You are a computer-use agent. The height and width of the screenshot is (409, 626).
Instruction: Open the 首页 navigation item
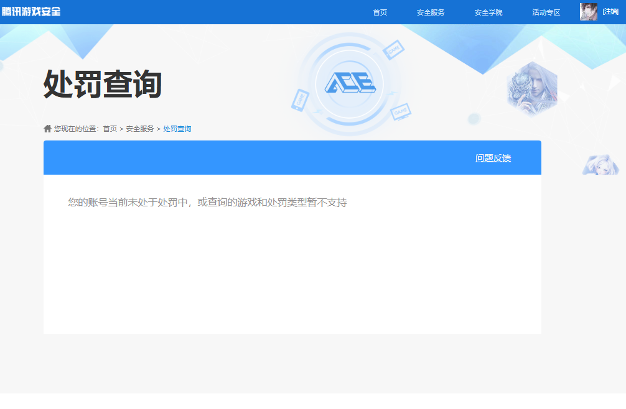pos(380,12)
